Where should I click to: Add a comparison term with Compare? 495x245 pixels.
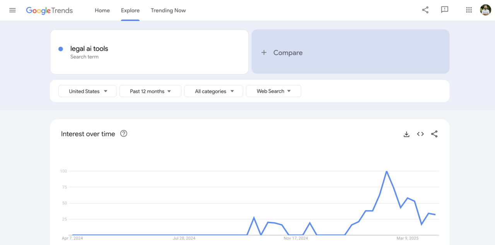tap(350, 52)
